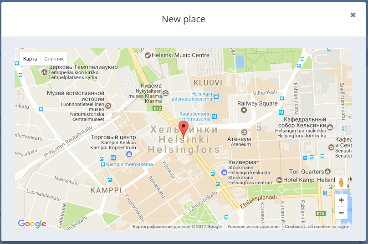Click the Ateneum museum icon
Screen dimensions: 368x244
(x=244, y=132)
